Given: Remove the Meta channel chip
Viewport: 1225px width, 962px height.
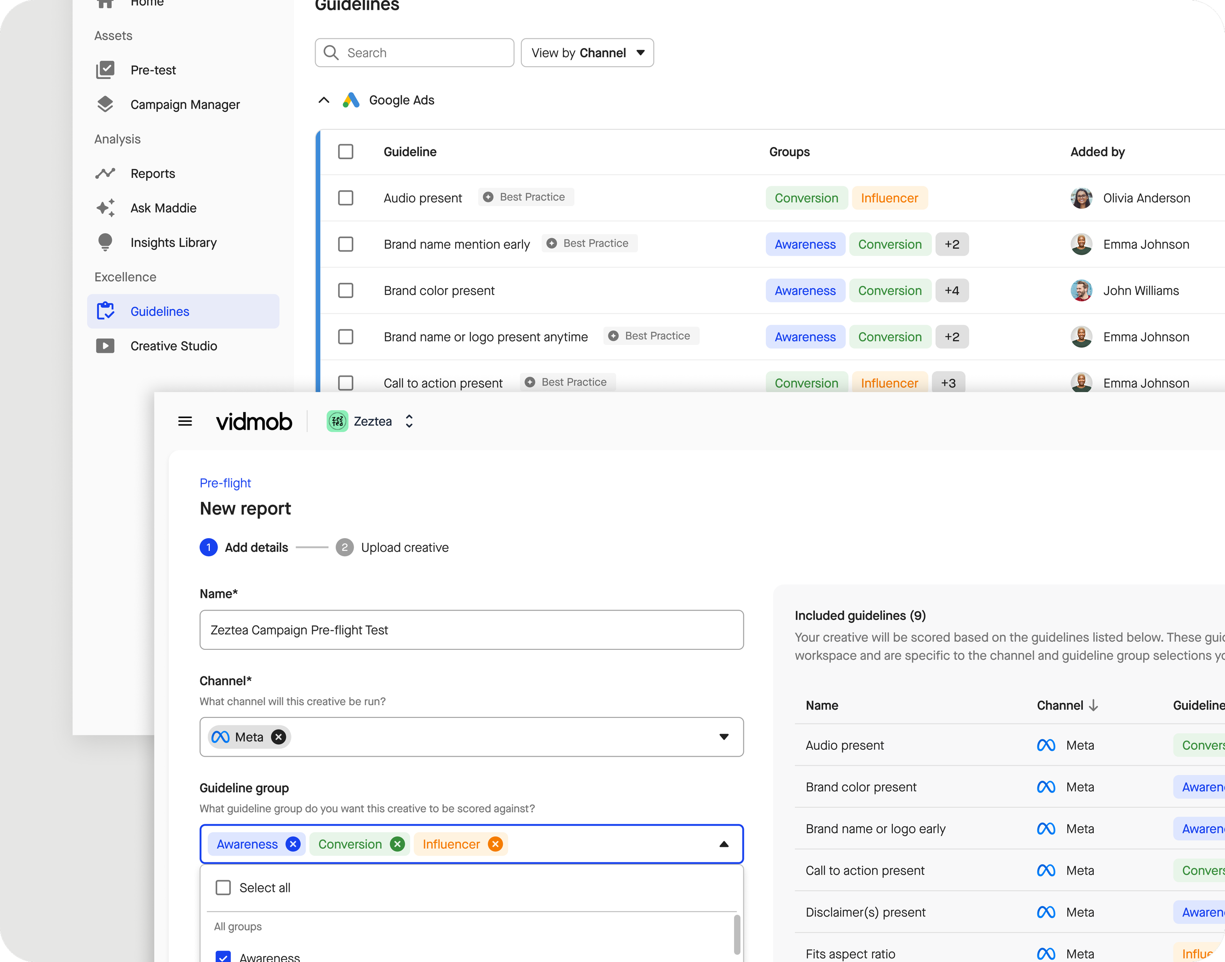Looking at the screenshot, I should [278, 737].
